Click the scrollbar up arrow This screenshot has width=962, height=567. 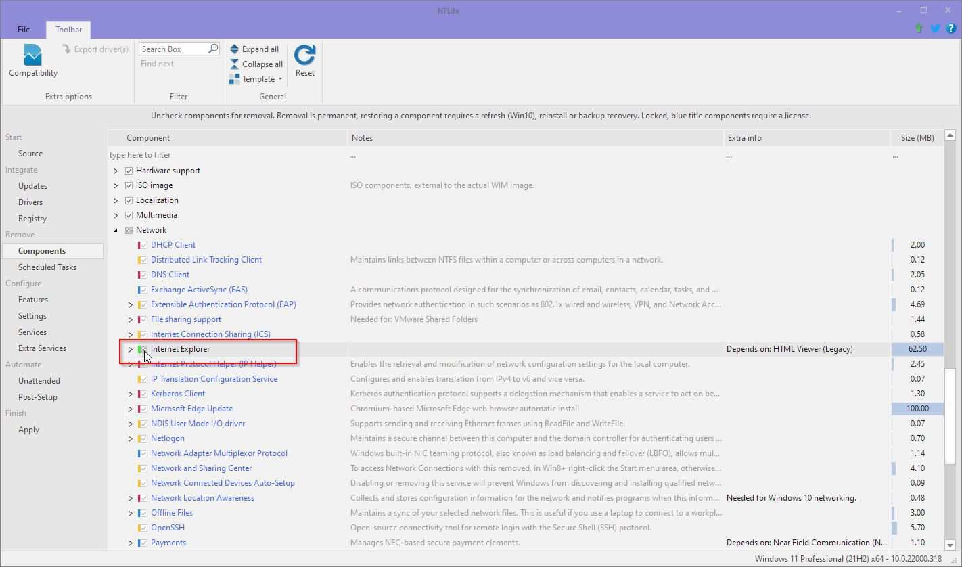[x=950, y=135]
